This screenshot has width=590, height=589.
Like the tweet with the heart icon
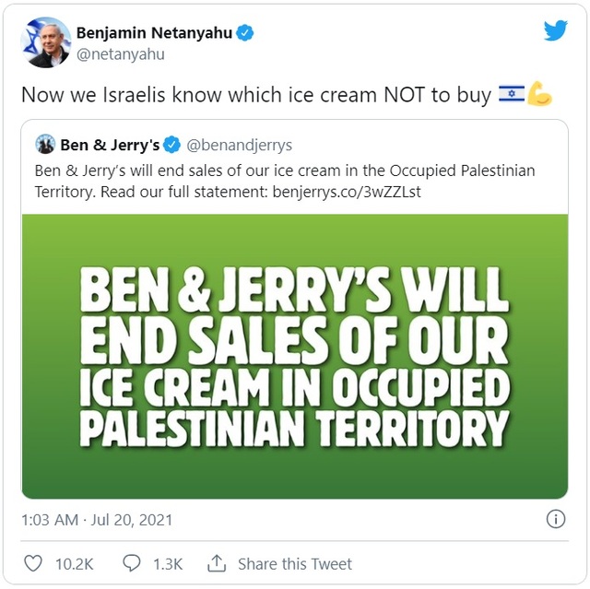tap(32, 563)
